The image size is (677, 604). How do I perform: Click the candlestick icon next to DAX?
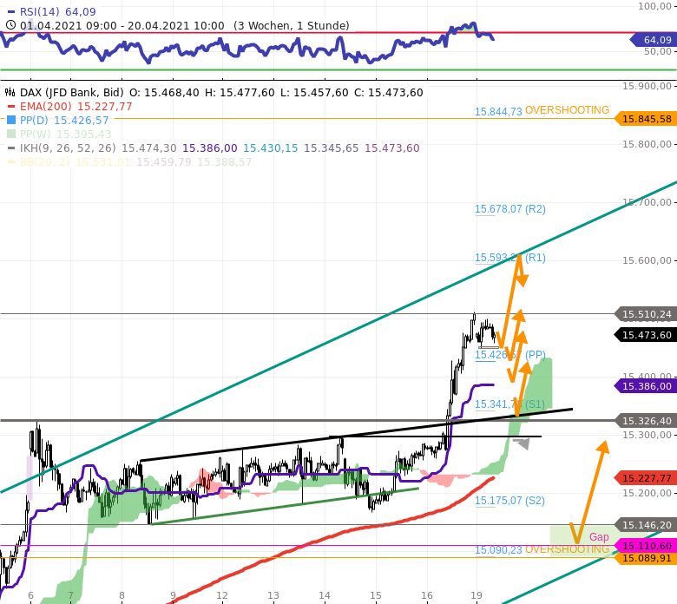[x=10, y=92]
